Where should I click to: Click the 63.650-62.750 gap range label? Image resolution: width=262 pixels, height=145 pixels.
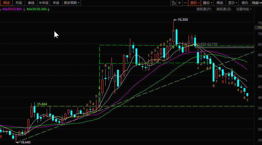(x=207, y=44)
